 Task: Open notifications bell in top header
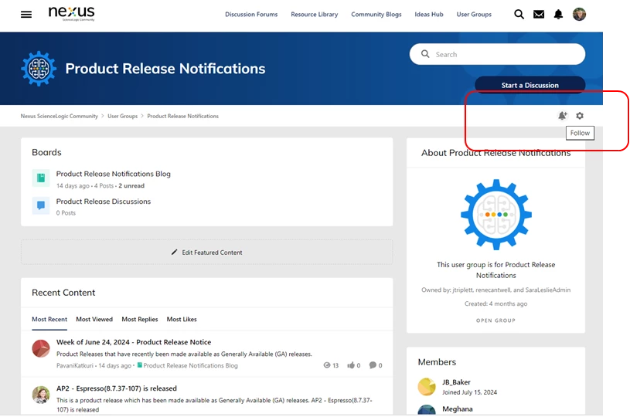[x=558, y=15]
